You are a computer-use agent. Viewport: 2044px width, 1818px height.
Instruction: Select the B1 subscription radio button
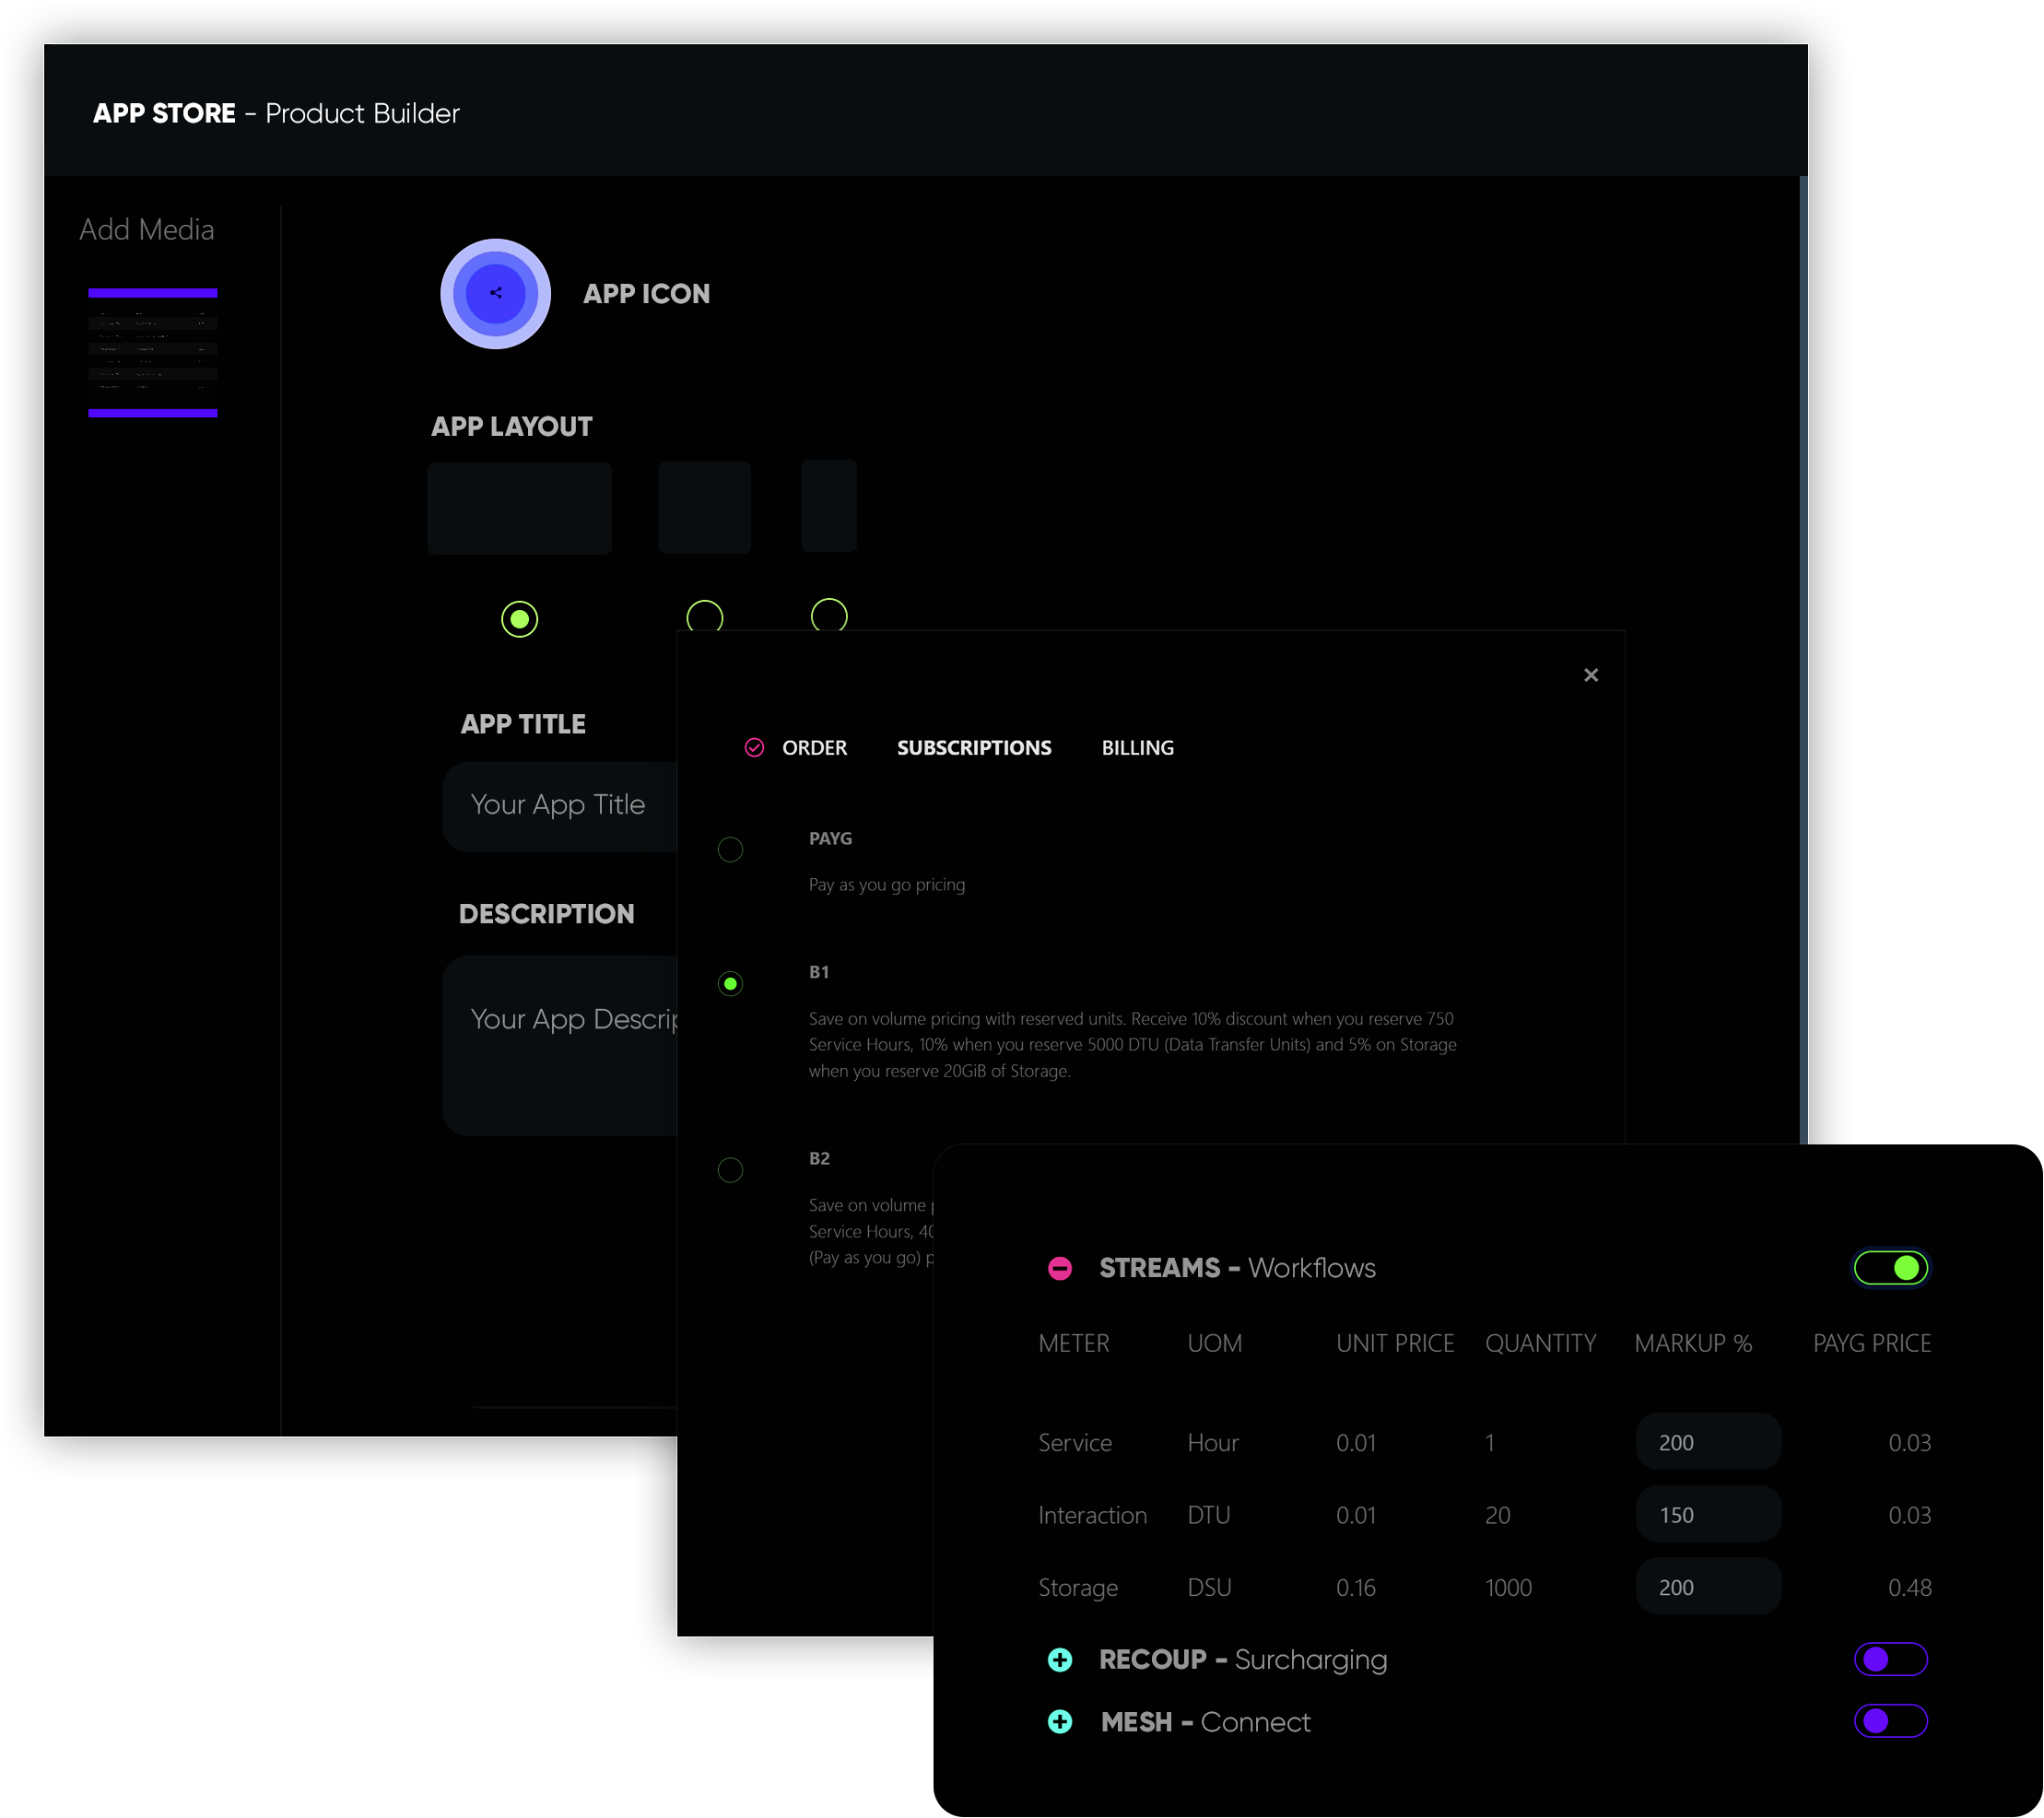tap(730, 984)
